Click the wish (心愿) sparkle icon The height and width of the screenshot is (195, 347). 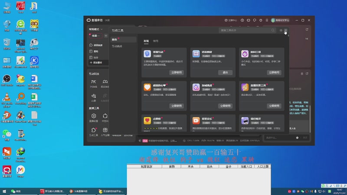point(94,96)
